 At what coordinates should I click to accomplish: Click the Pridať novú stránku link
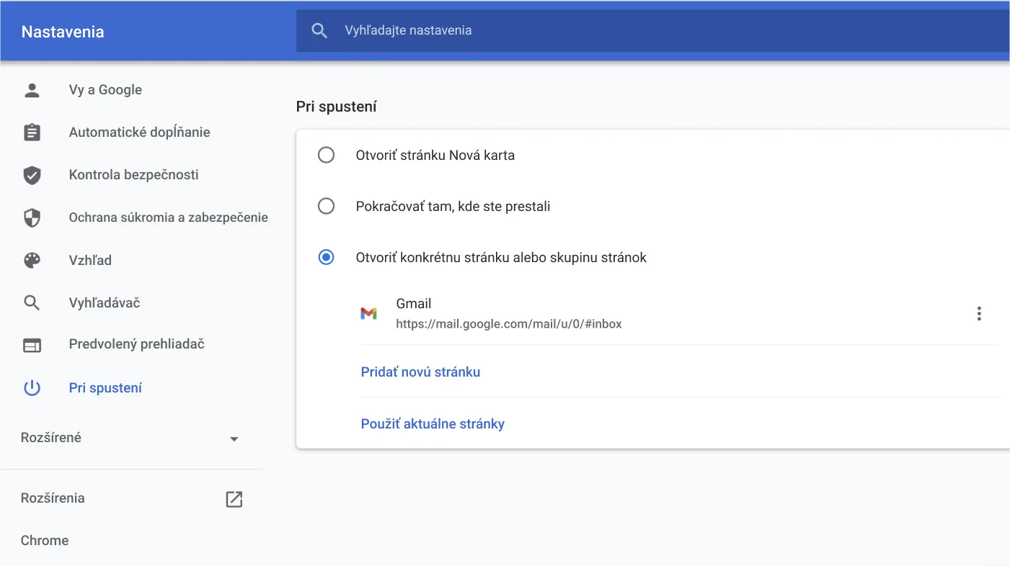420,372
